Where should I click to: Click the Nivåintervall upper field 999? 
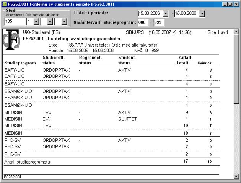tap(159, 22)
